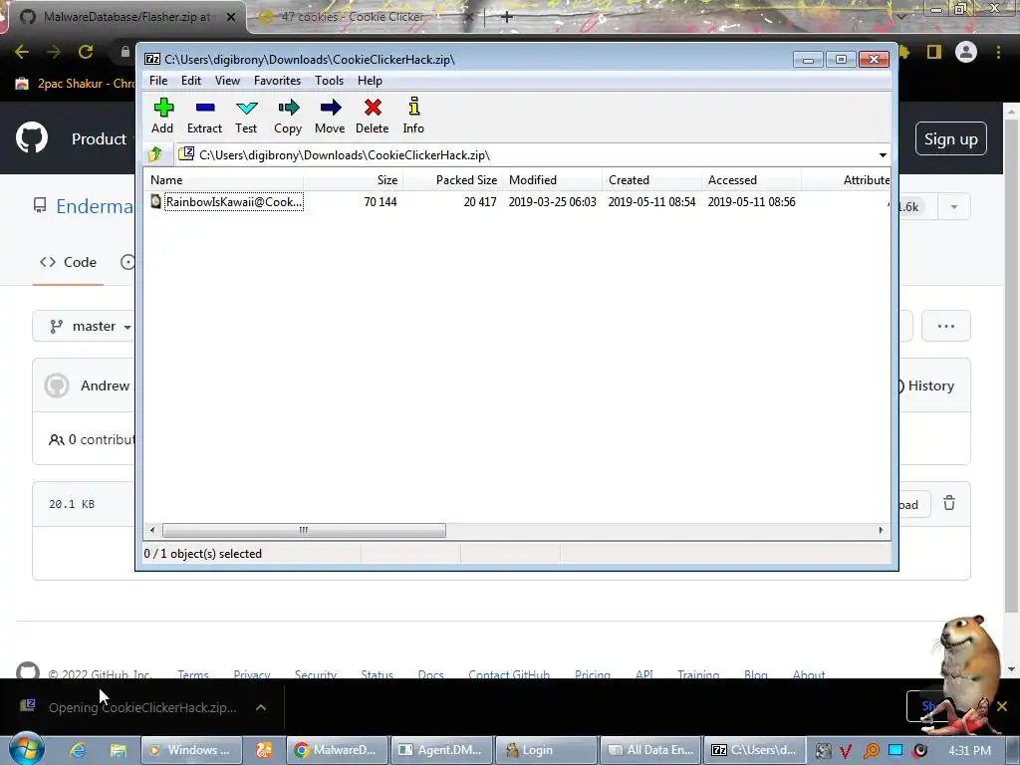Open the Chrome profile avatar icon

coord(966,52)
